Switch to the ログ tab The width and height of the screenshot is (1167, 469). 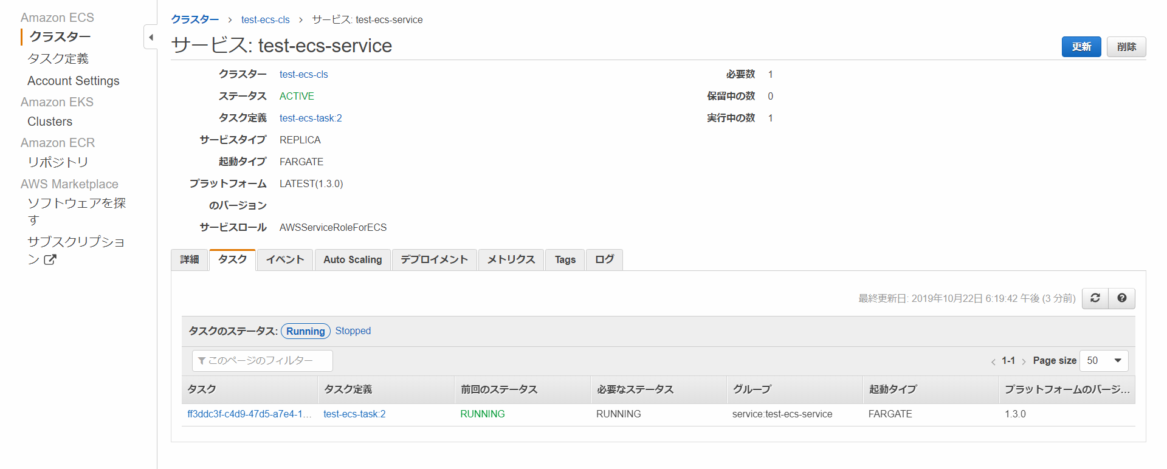[x=604, y=260]
